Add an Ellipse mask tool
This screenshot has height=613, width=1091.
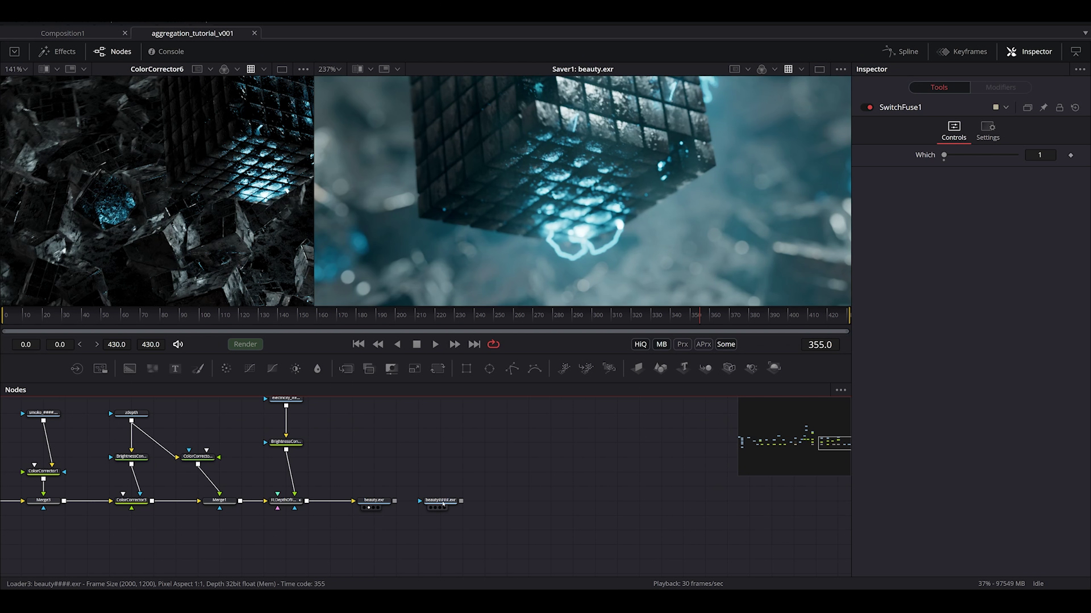[x=489, y=368]
